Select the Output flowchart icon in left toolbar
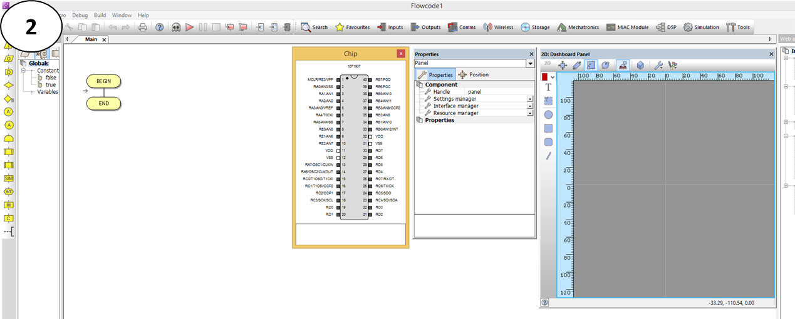Image resolution: width=795 pixels, height=319 pixels. [9, 58]
